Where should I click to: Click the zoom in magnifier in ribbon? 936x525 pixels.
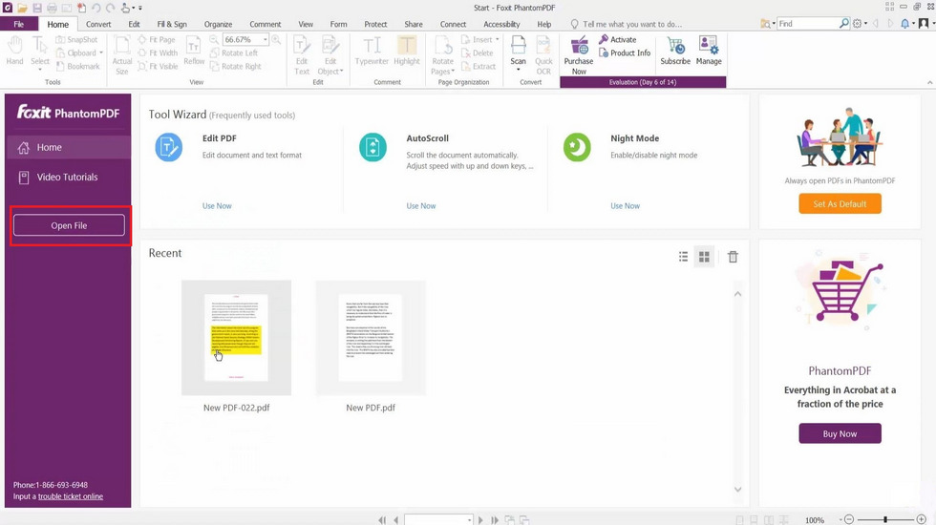(276, 39)
